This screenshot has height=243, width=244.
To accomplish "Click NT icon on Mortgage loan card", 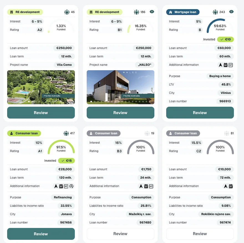I will click(x=231, y=65).
